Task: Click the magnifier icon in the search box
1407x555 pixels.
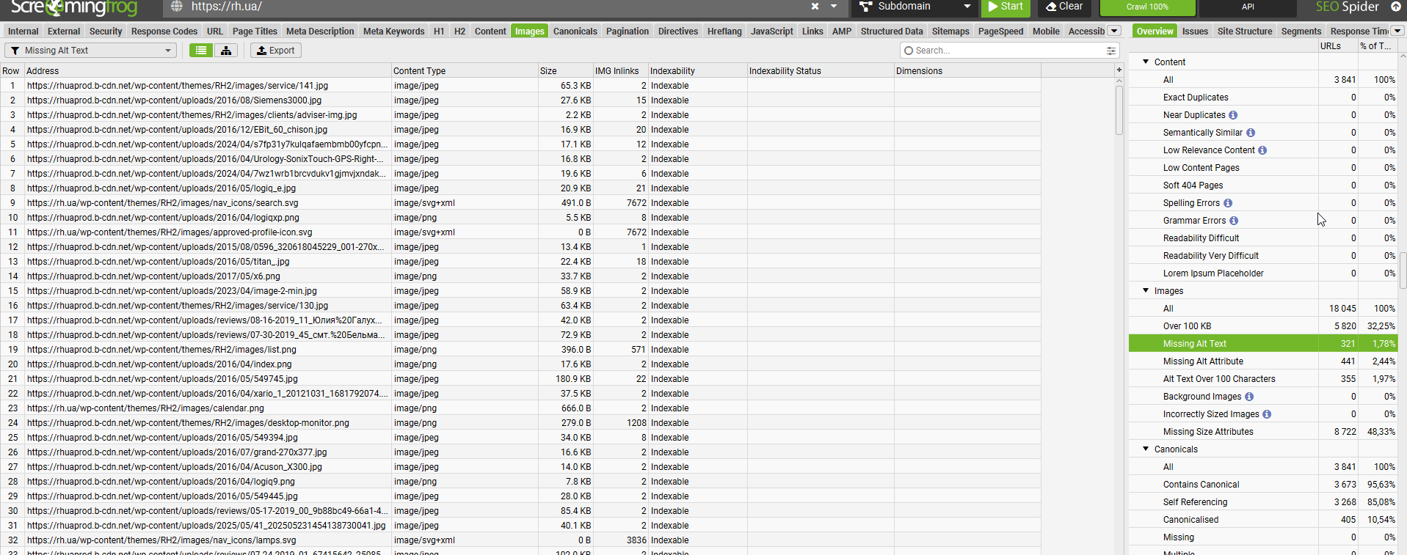Action: tap(909, 51)
